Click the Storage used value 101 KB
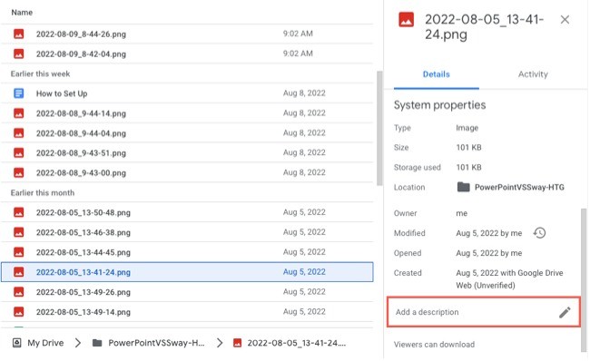This screenshot has height=361, width=590. pos(469,167)
